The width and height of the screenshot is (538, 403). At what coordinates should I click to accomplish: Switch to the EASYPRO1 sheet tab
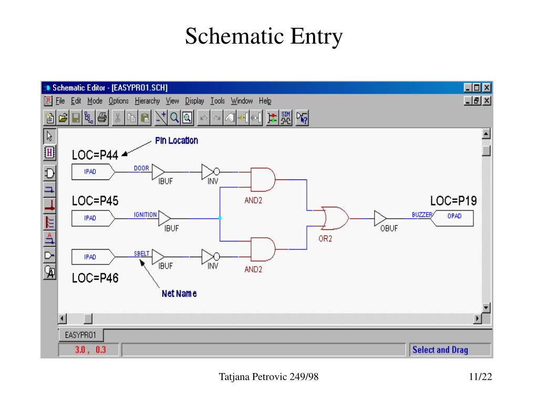(80, 335)
